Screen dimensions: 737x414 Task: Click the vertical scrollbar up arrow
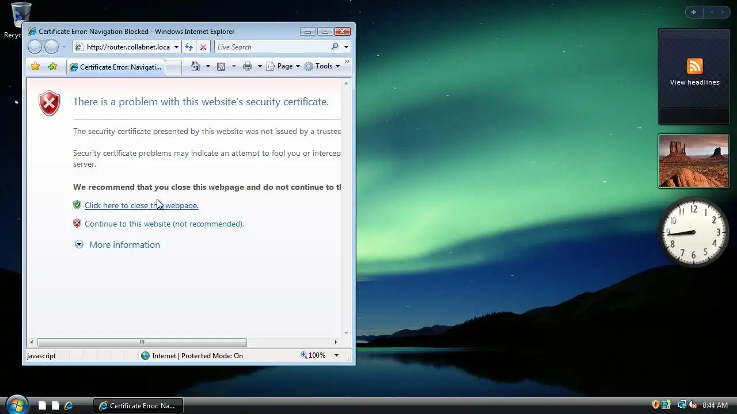[346, 83]
